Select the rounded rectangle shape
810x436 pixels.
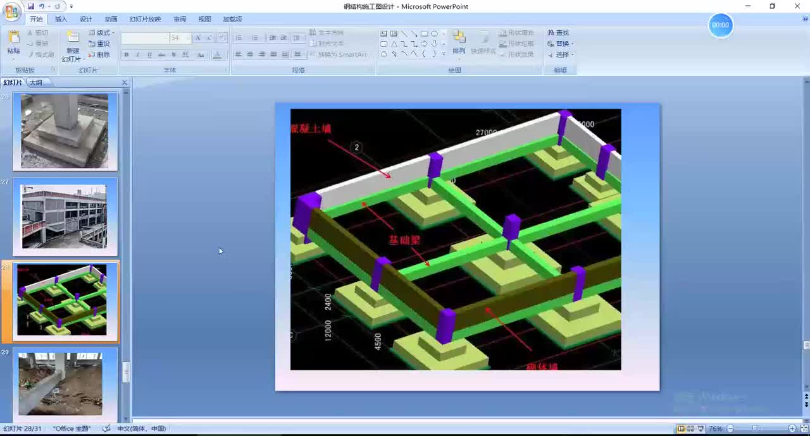383,44
